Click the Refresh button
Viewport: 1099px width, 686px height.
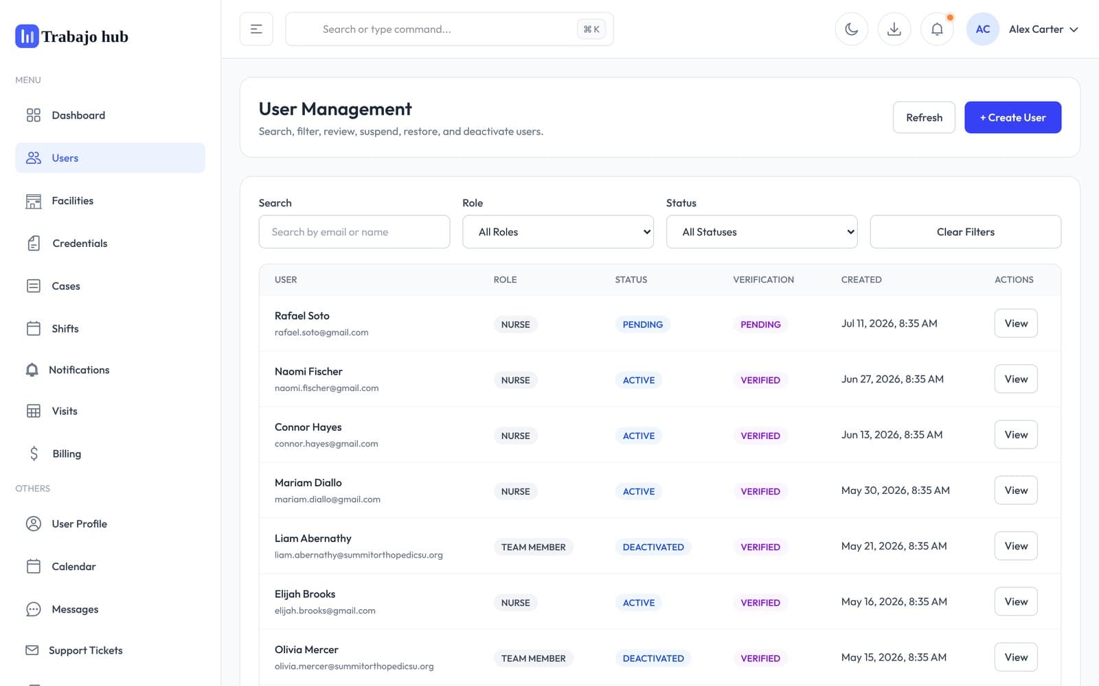point(924,117)
